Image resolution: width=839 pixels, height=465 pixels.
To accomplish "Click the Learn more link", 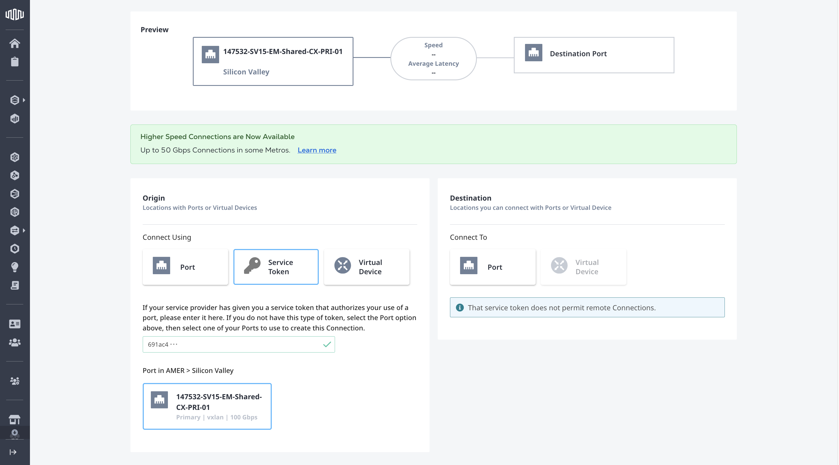I will coord(317,150).
